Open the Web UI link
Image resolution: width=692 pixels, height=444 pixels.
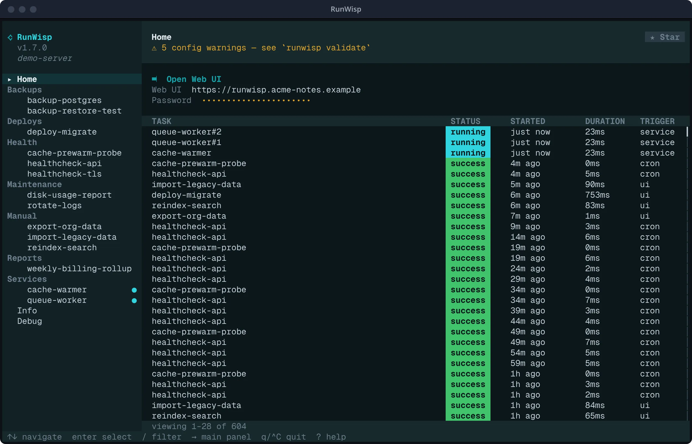click(x=194, y=79)
